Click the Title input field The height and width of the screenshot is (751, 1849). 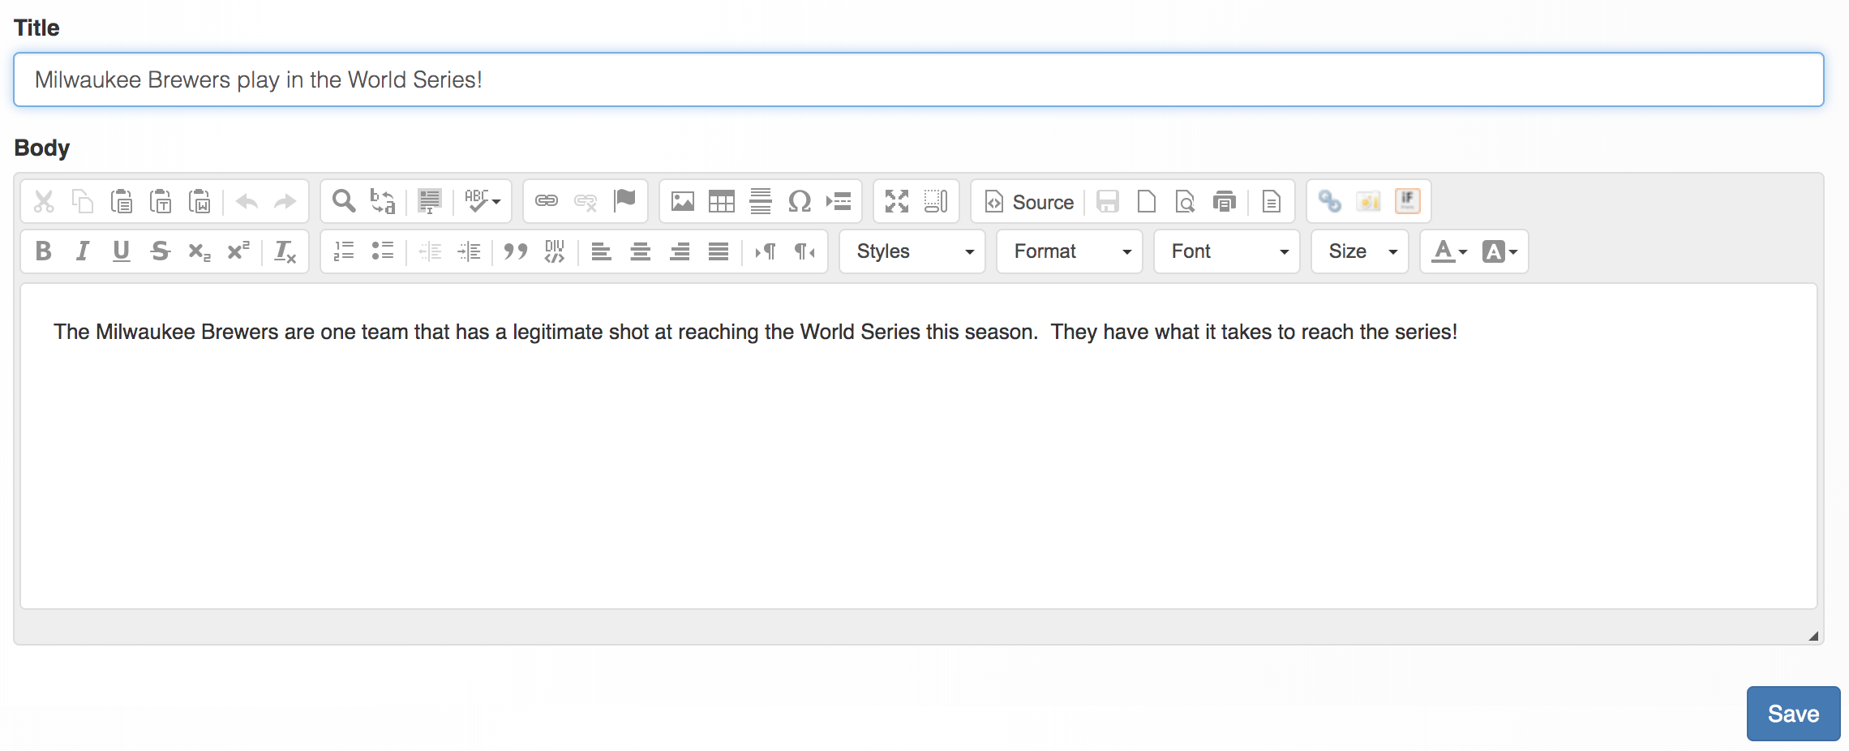pos(918,79)
